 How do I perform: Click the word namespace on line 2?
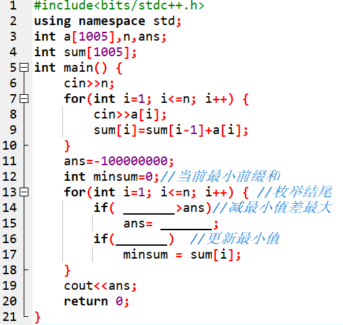[x=112, y=22]
